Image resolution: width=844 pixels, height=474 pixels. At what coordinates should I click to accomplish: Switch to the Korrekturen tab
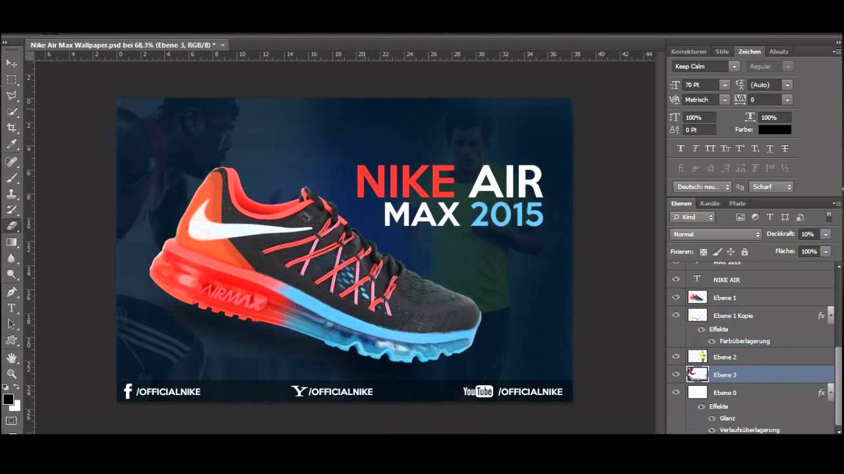[688, 51]
